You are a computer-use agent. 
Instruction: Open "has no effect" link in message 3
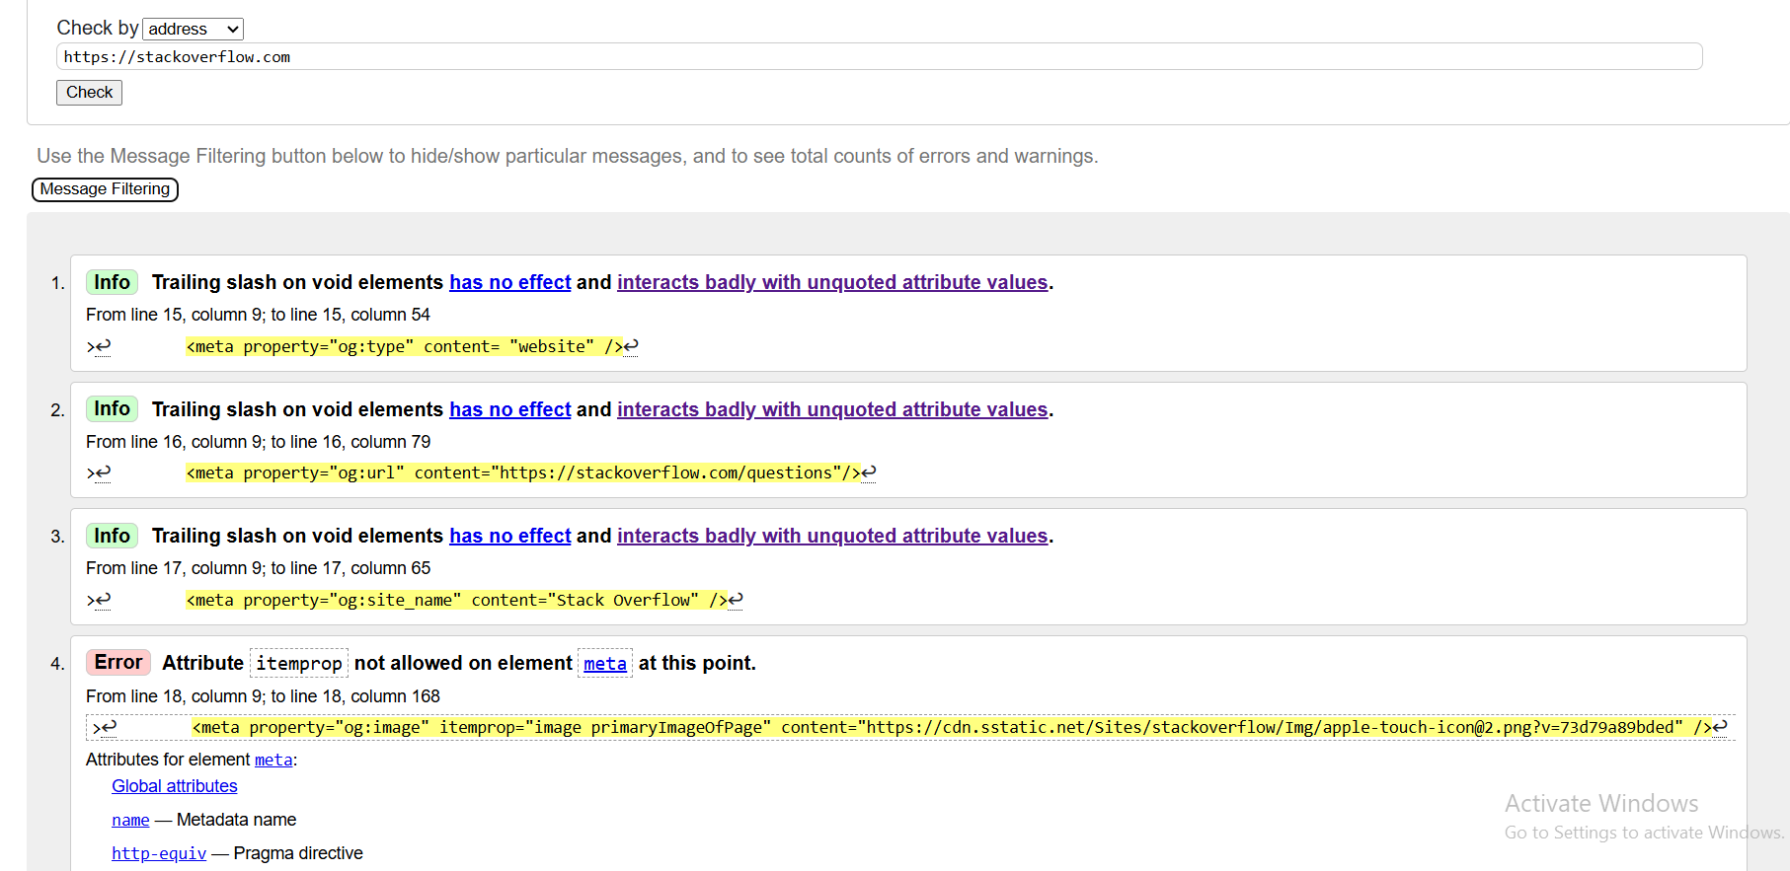pos(509,536)
